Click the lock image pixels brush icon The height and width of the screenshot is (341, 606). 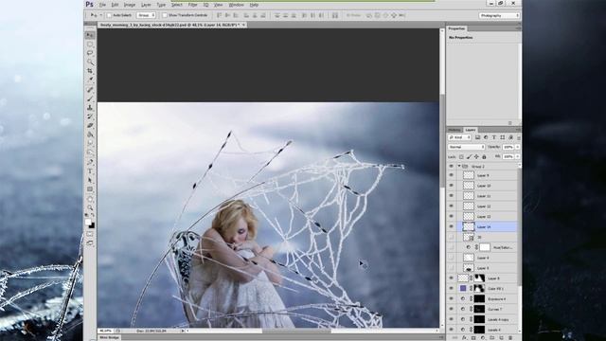pyautogui.click(x=469, y=157)
